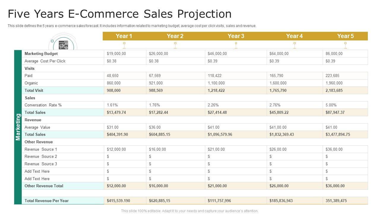Click the footer text about editable slide
Image resolution: width=380 pixels, height=214 pixels.
coord(190,211)
